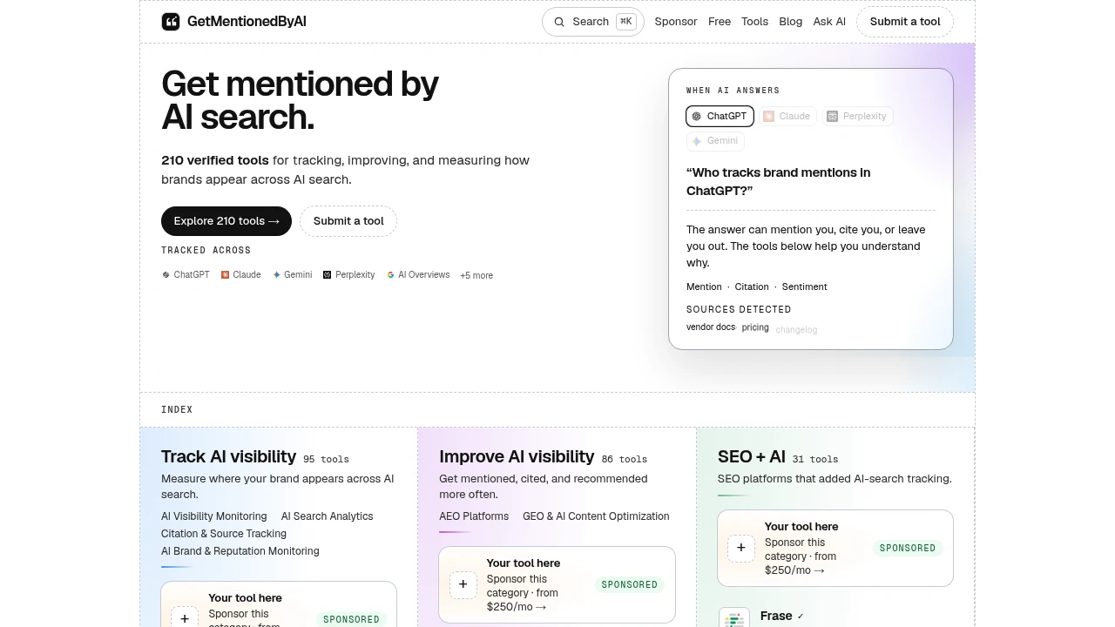The width and height of the screenshot is (1115, 627).
Task: Select the Claude chip in When AI Answers
Action: [x=787, y=116]
